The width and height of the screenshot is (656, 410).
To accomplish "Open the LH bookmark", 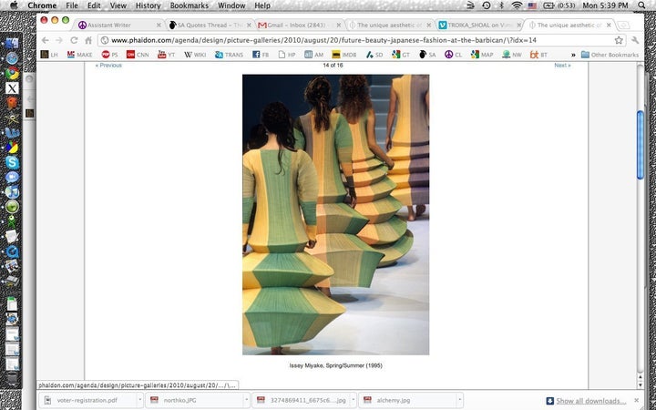I will coord(49,55).
